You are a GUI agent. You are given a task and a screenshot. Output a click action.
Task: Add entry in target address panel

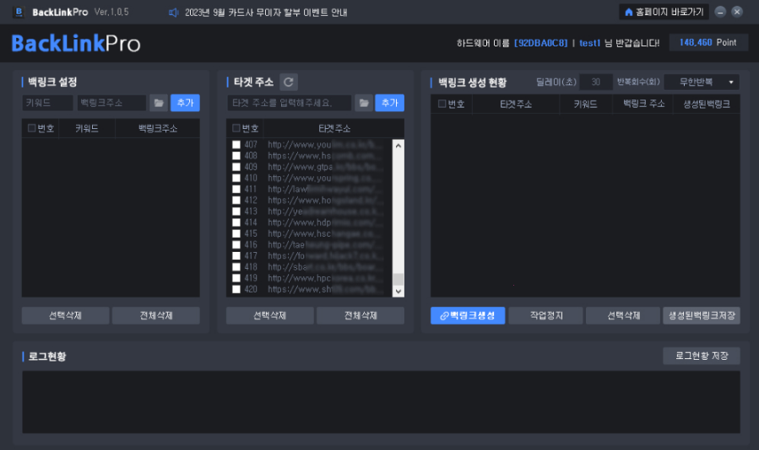[x=390, y=103]
